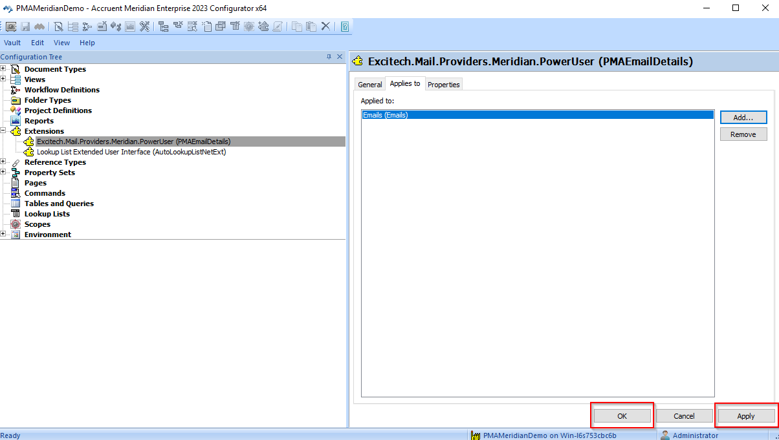779x440 pixels.
Task: Click the Document Types toolbar icon
Action: [58, 26]
